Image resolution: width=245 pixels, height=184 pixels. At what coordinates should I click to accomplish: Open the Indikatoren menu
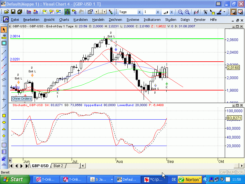click(152, 20)
